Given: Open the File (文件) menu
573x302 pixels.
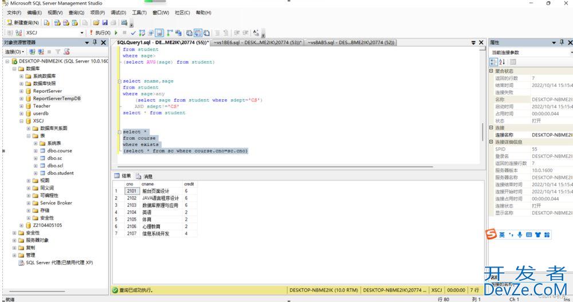Looking at the screenshot, I should coord(14,13).
